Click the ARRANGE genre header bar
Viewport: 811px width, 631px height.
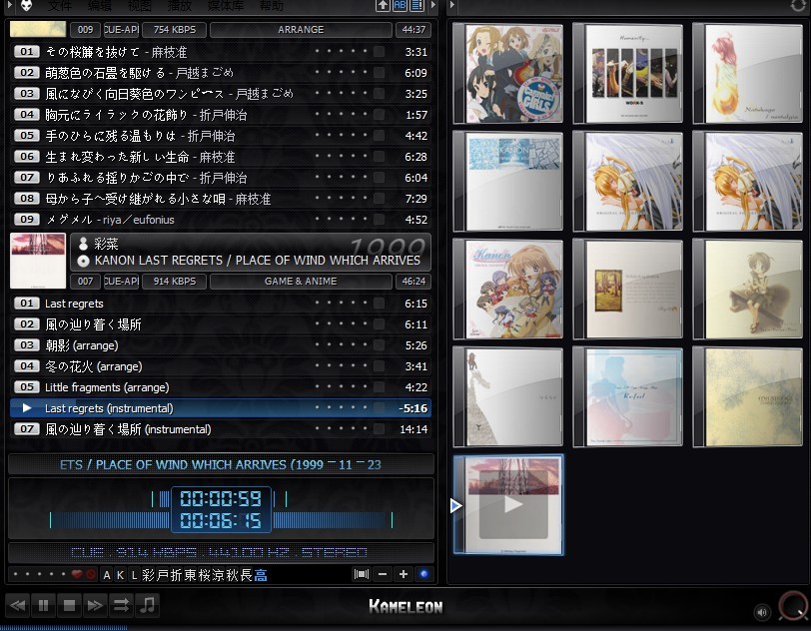(301, 30)
